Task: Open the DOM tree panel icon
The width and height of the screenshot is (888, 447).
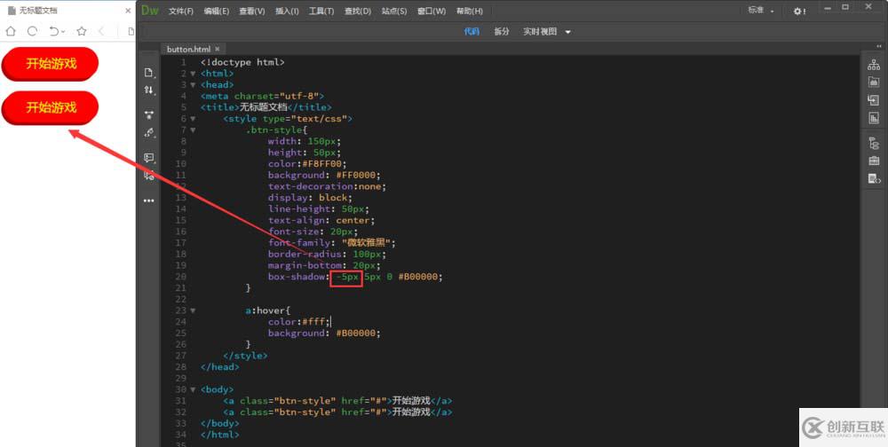Action: tap(874, 143)
